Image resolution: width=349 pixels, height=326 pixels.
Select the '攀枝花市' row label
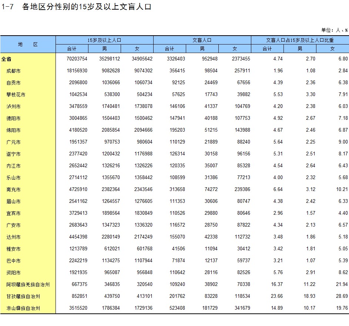(16, 95)
